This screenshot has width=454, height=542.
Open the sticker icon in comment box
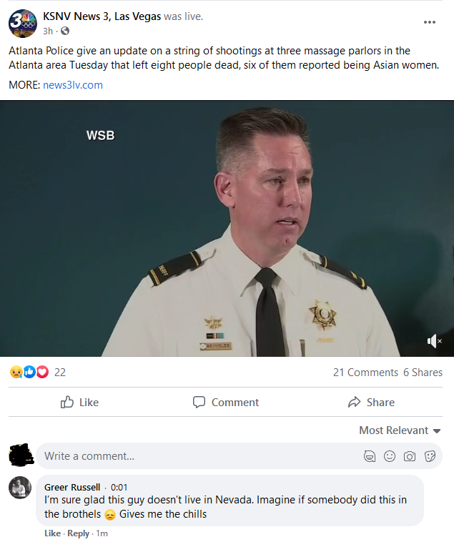point(430,456)
